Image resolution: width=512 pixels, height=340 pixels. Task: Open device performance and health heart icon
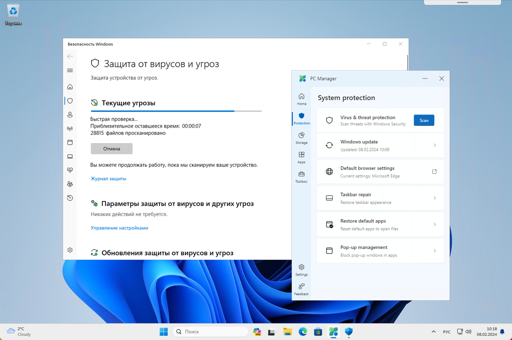coord(70,170)
